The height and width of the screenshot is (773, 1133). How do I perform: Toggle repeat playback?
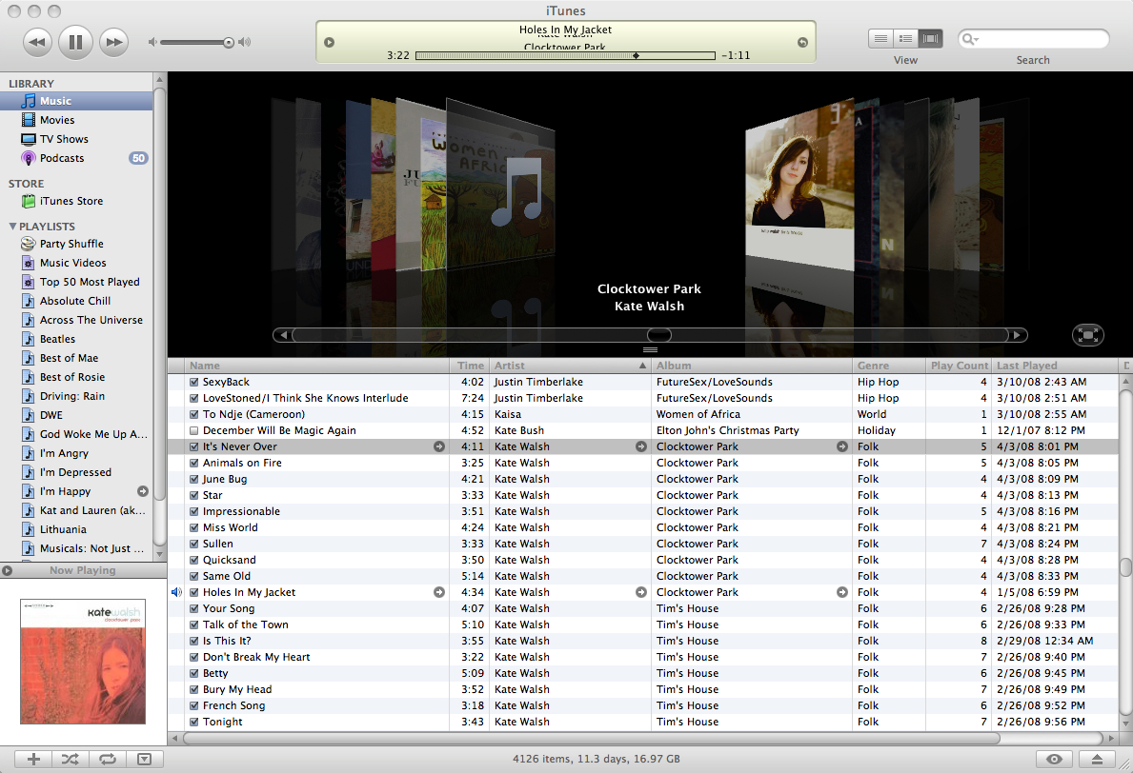[108, 759]
